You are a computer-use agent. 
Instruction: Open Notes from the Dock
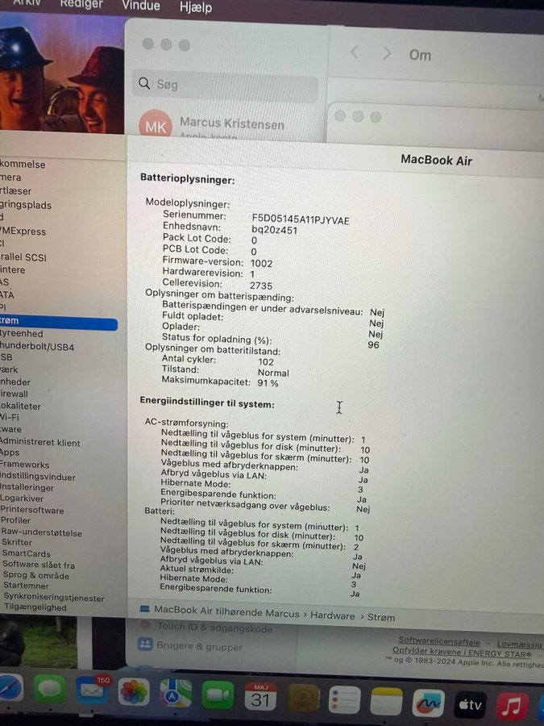(387, 702)
